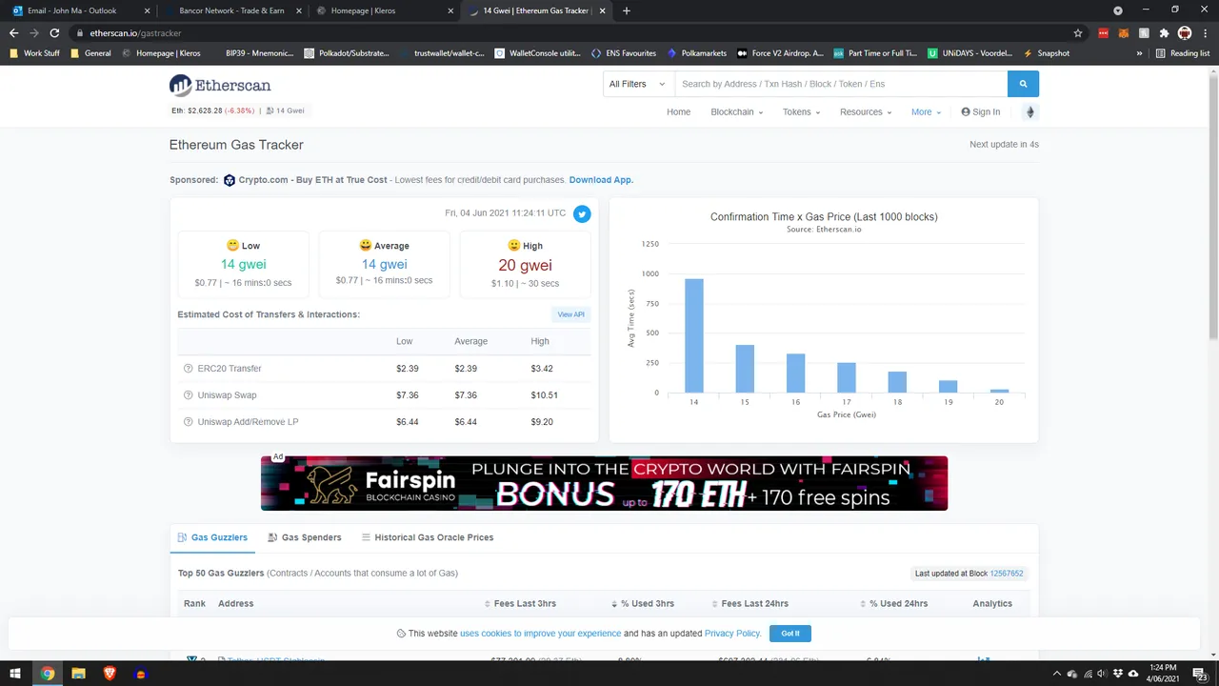Click the uses cookies to improve your experience link
This screenshot has height=686, width=1219.
[540, 634]
